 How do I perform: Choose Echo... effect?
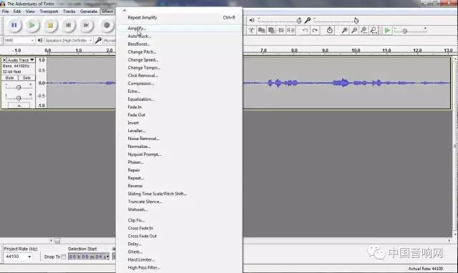180,91
